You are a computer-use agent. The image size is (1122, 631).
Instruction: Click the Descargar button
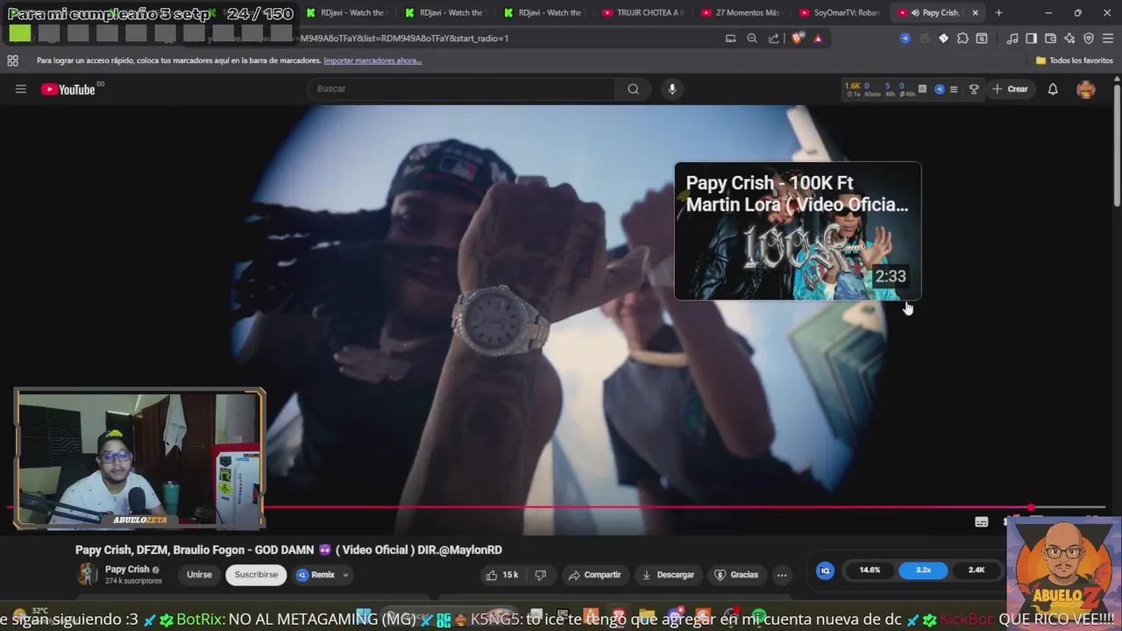(x=668, y=575)
